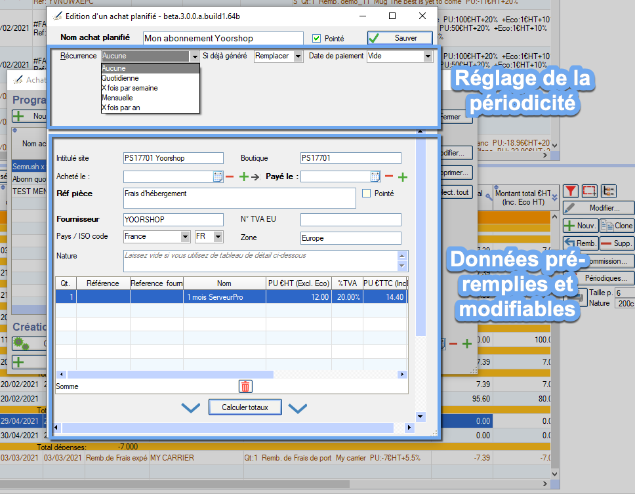Viewport: 635px width, 494px height.
Task: Click the Périodiques... button
Action: 605,278
